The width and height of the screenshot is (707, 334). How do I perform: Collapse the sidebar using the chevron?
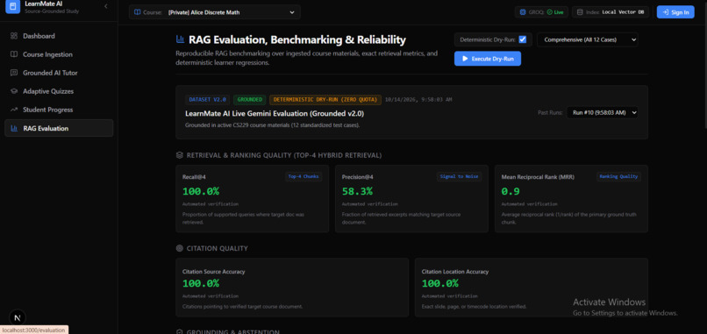point(106,6)
